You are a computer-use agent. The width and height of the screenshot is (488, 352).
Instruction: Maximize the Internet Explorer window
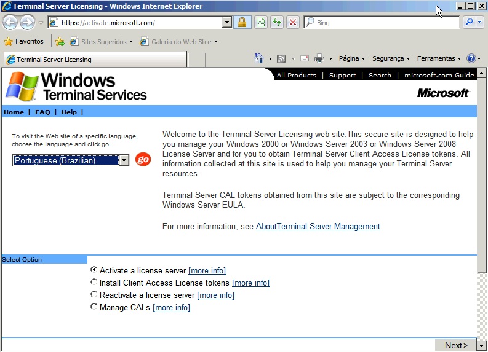471,6
